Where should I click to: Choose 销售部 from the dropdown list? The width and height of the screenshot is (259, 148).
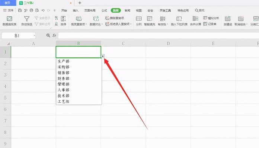[79, 73]
